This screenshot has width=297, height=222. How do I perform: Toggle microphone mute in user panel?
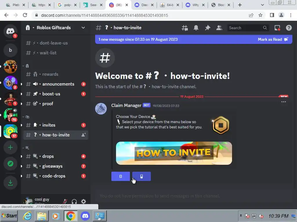pyautogui.click(x=65, y=201)
